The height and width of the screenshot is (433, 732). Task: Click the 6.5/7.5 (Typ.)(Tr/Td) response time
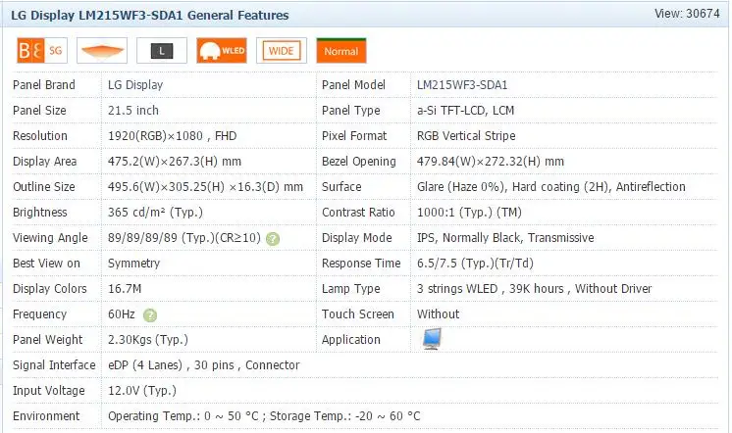475,264
